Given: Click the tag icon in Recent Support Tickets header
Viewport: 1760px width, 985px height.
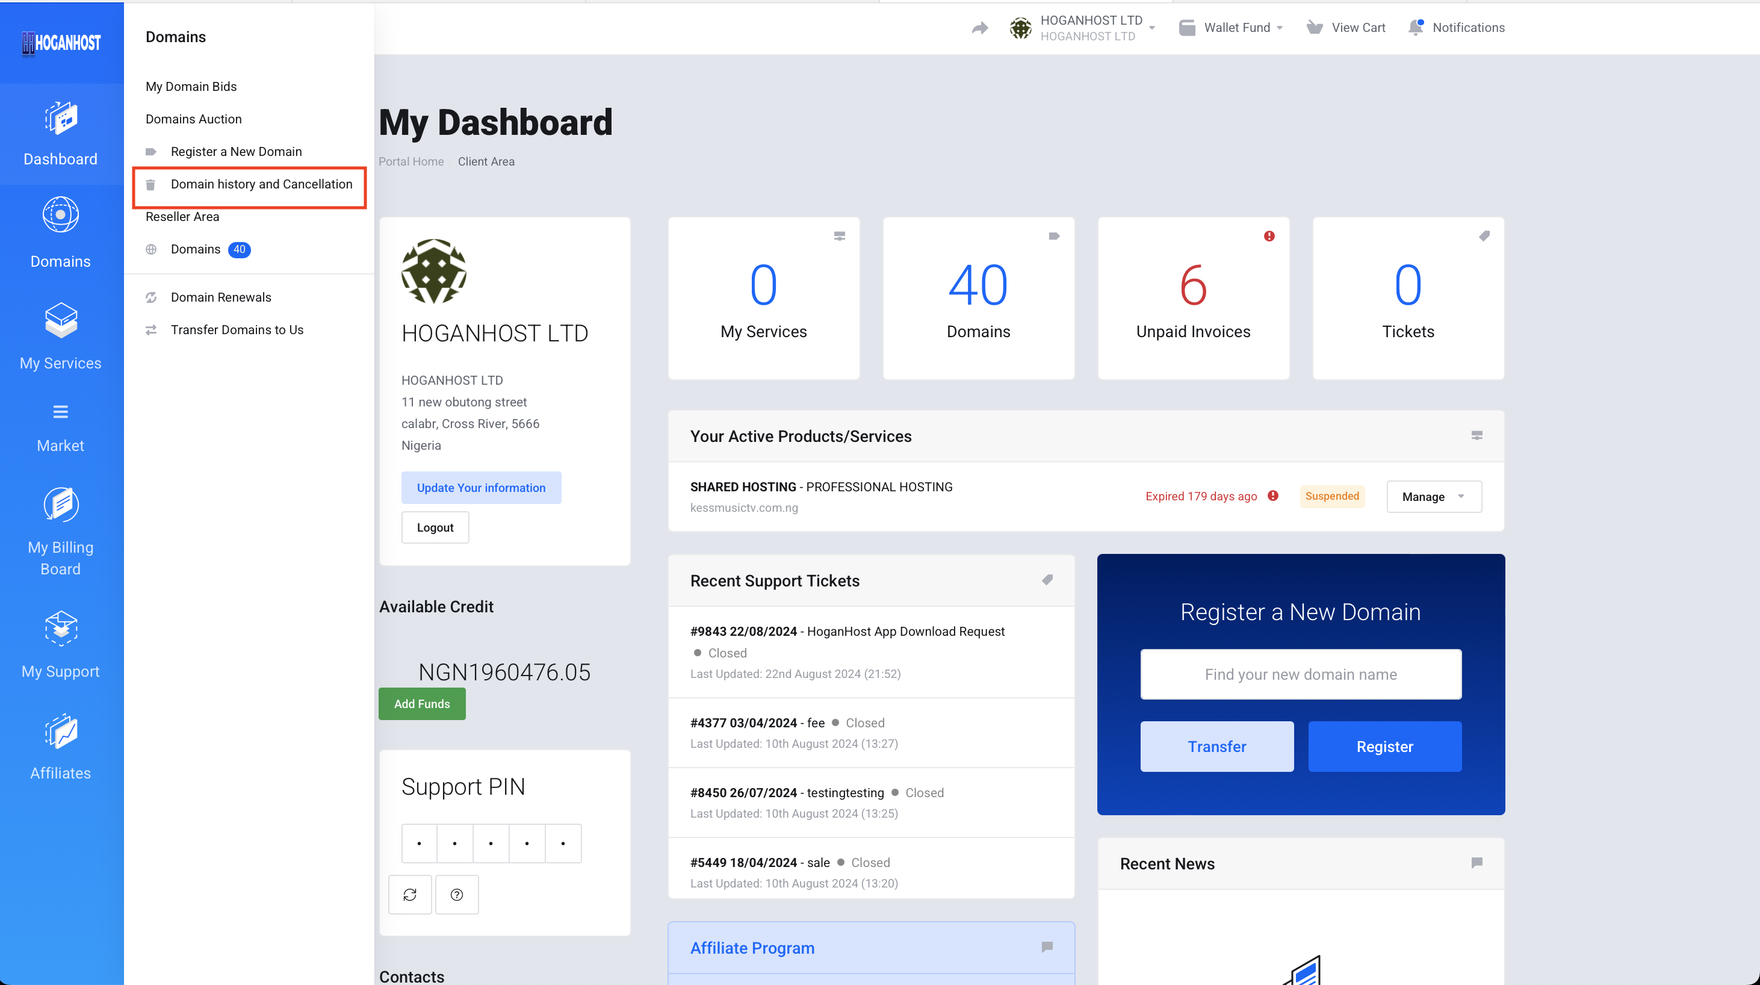Looking at the screenshot, I should pyautogui.click(x=1047, y=580).
